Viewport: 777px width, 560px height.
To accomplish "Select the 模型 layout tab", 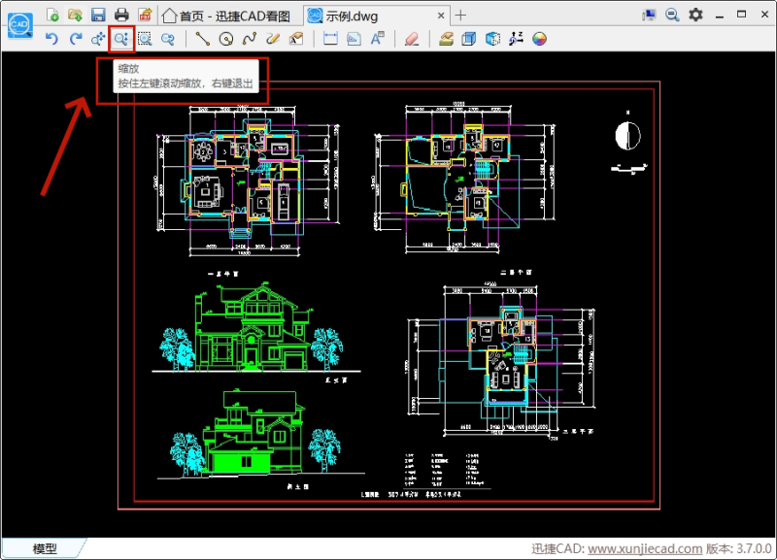I will pos(45,548).
